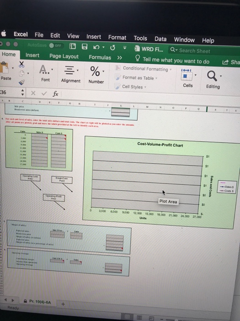This screenshot has width=240, height=321.
Task: Open Customize Quick Access Toolbar dropdown
Action: pos(124,48)
